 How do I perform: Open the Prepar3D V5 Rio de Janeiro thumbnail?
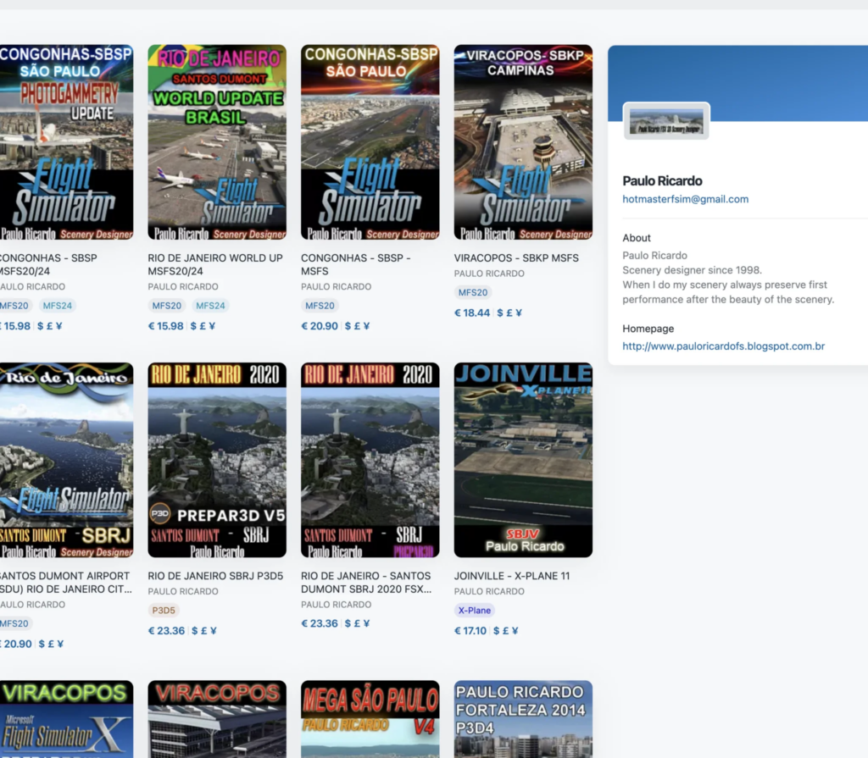coord(217,460)
